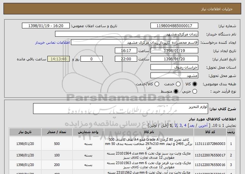
Task: Click the نام کالا column header
Action: coord(149,132)
